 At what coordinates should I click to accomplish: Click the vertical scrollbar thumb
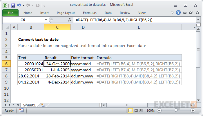[198, 49]
